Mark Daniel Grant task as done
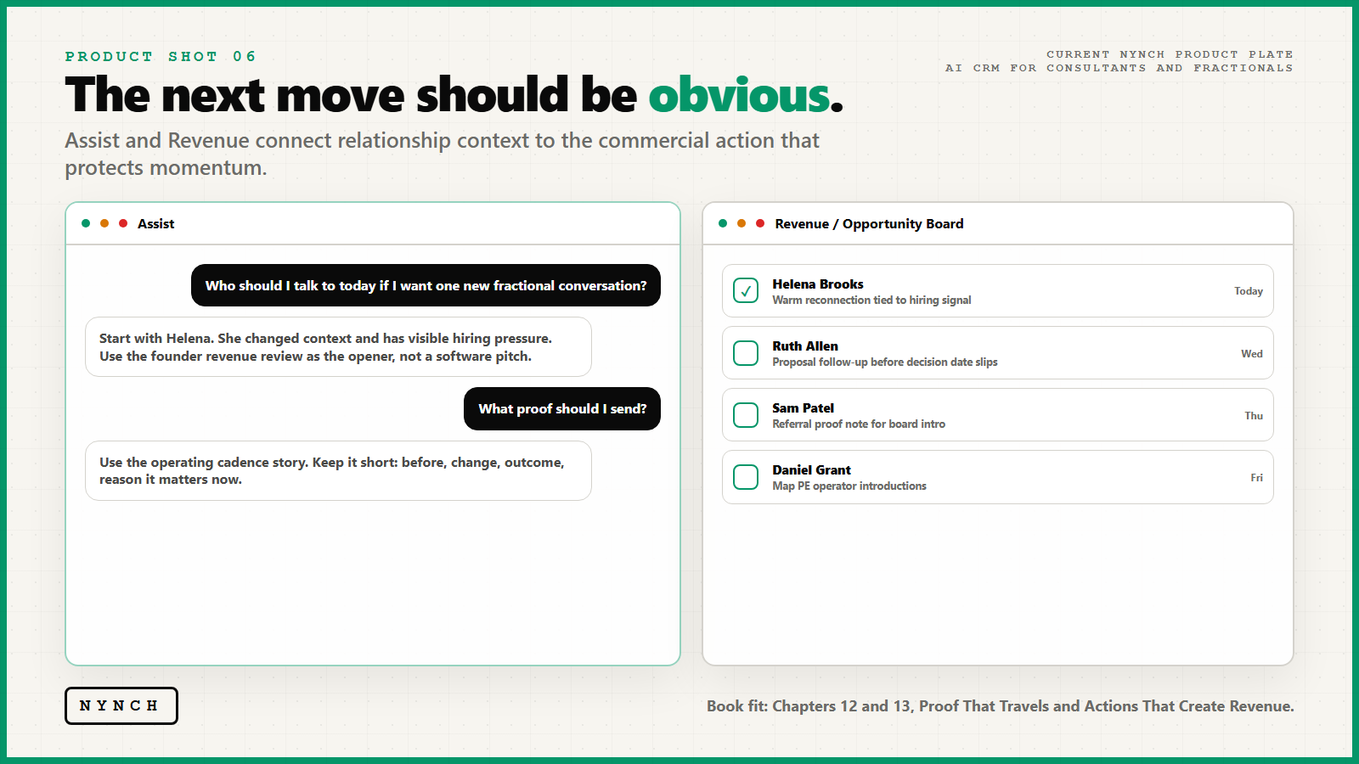 point(746,477)
